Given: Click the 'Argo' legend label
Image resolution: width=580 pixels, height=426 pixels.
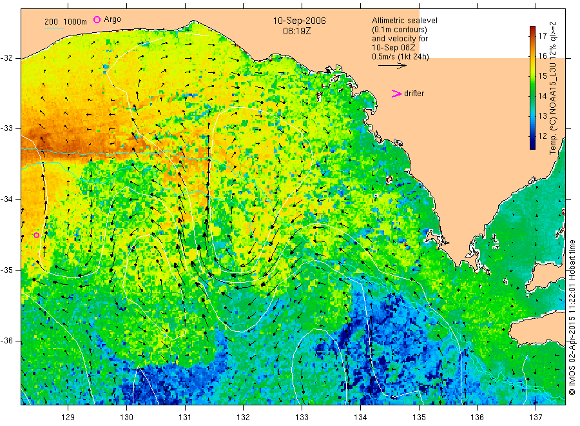Looking at the screenshot, I should tap(112, 19).
